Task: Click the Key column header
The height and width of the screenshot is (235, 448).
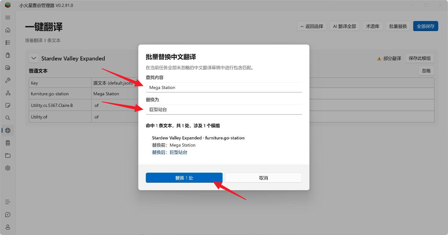Action: point(60,83)
